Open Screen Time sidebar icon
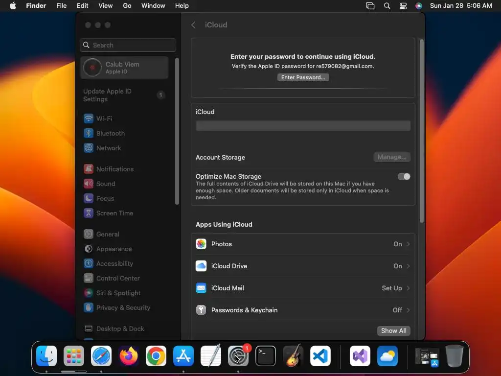 tap(89, 213)
